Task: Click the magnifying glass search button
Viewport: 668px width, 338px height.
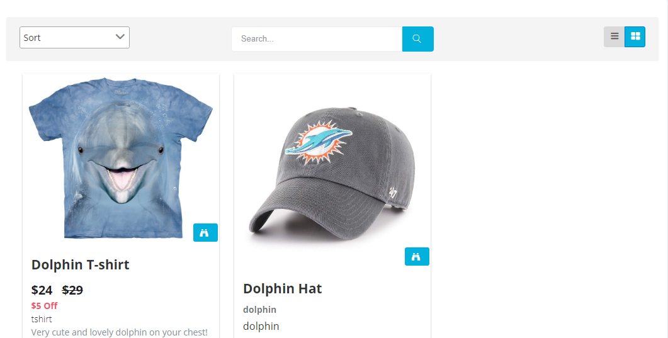Action: coord(417,39)
